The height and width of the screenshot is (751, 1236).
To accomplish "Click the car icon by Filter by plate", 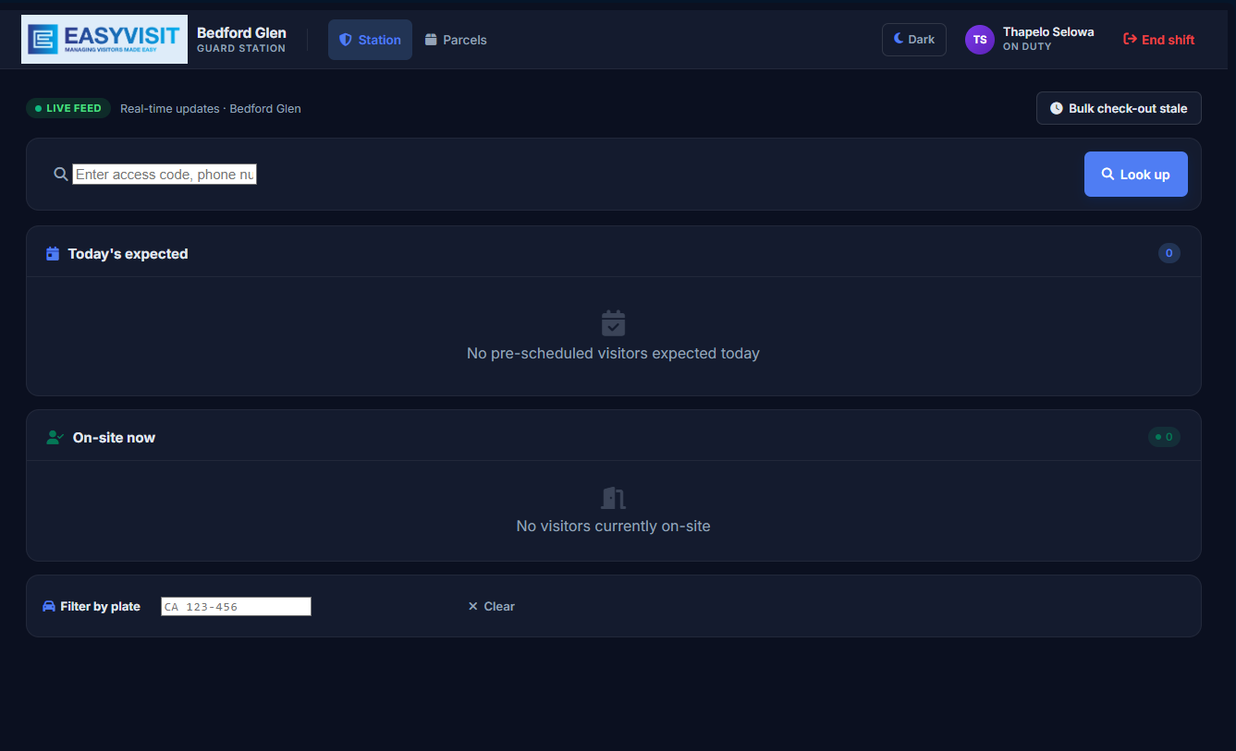I will click(49, 606).
